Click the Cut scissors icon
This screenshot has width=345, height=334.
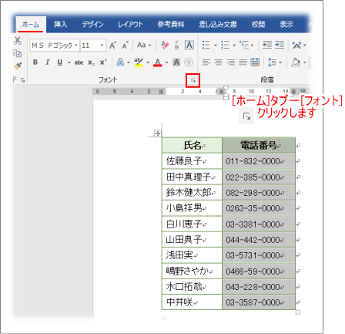18,41
